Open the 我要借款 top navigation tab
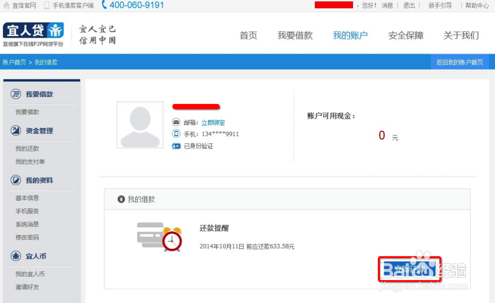Viewport: 495px width, 303px height. point(295,35)
